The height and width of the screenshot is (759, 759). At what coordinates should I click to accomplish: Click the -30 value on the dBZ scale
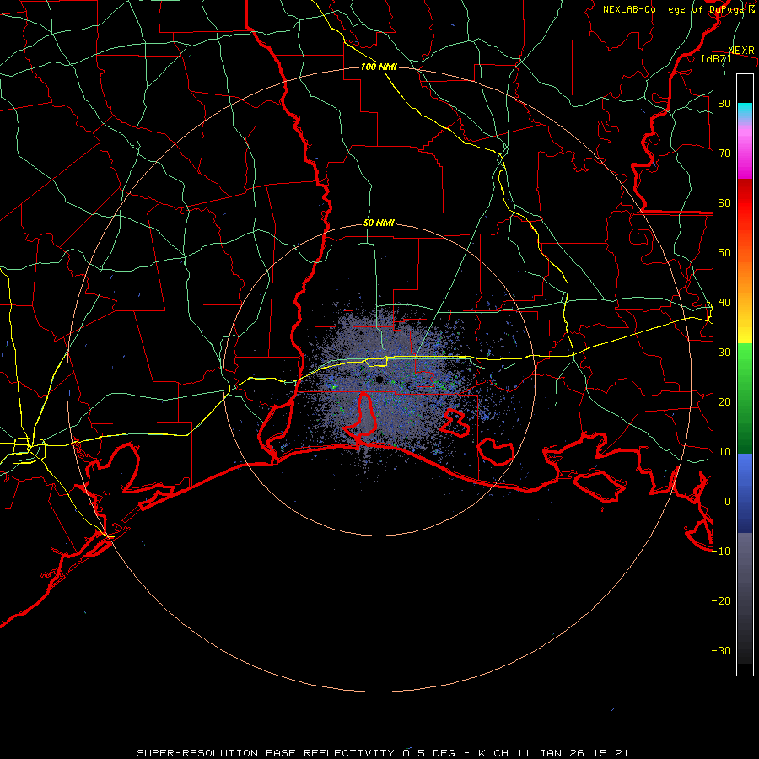pos(721,650)
